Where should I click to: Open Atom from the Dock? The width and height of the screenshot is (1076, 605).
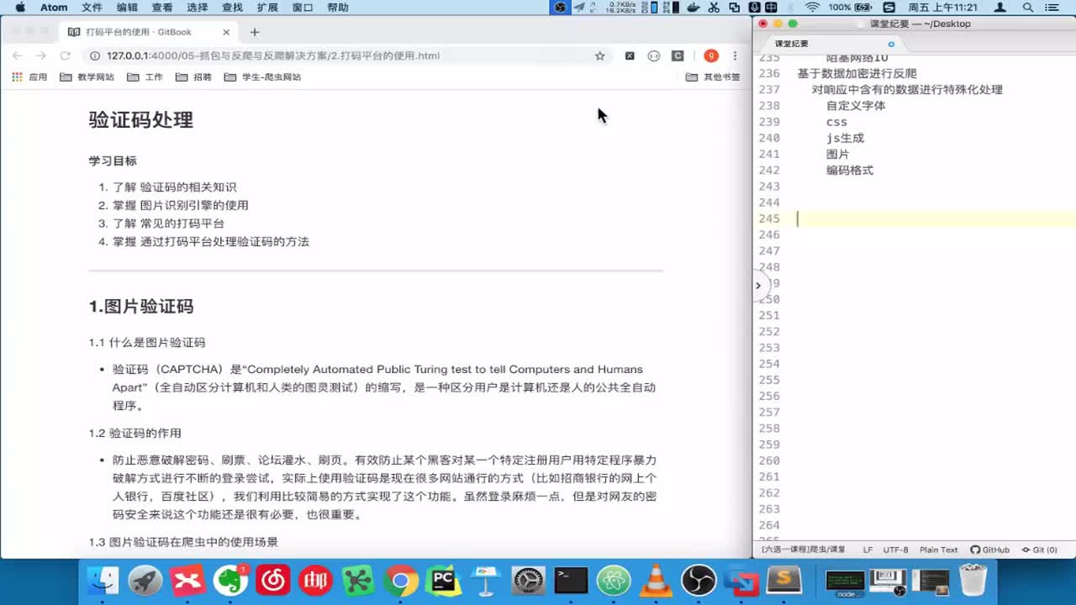coord(614,580)
